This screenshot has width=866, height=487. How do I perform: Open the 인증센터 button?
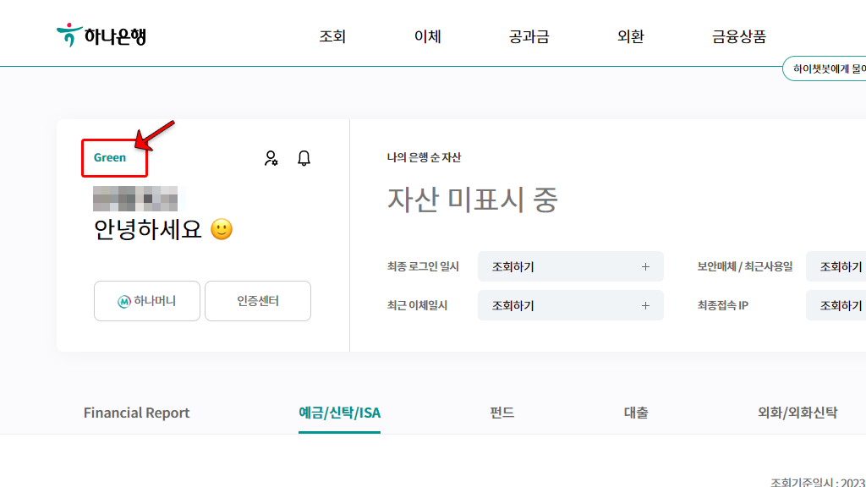click(x=257, y=301)
